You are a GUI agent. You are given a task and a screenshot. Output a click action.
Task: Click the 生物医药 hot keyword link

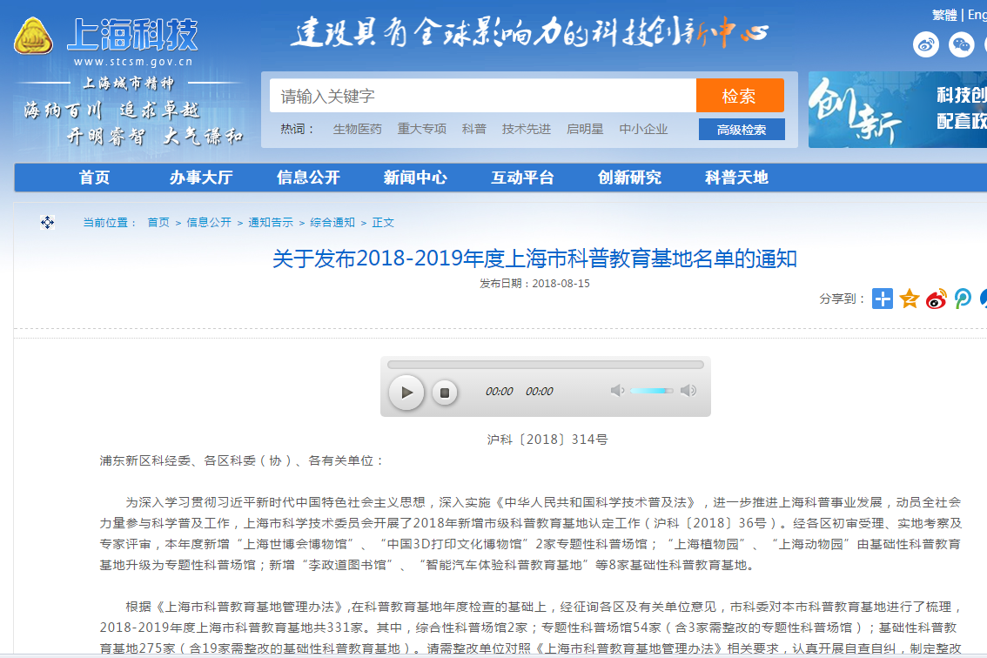pos(357,129)
